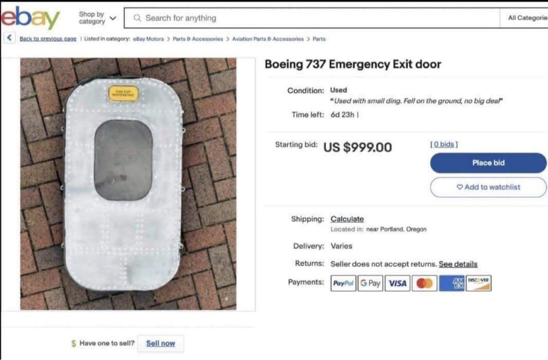Click the Calculate shipping link

click(347, 219)
